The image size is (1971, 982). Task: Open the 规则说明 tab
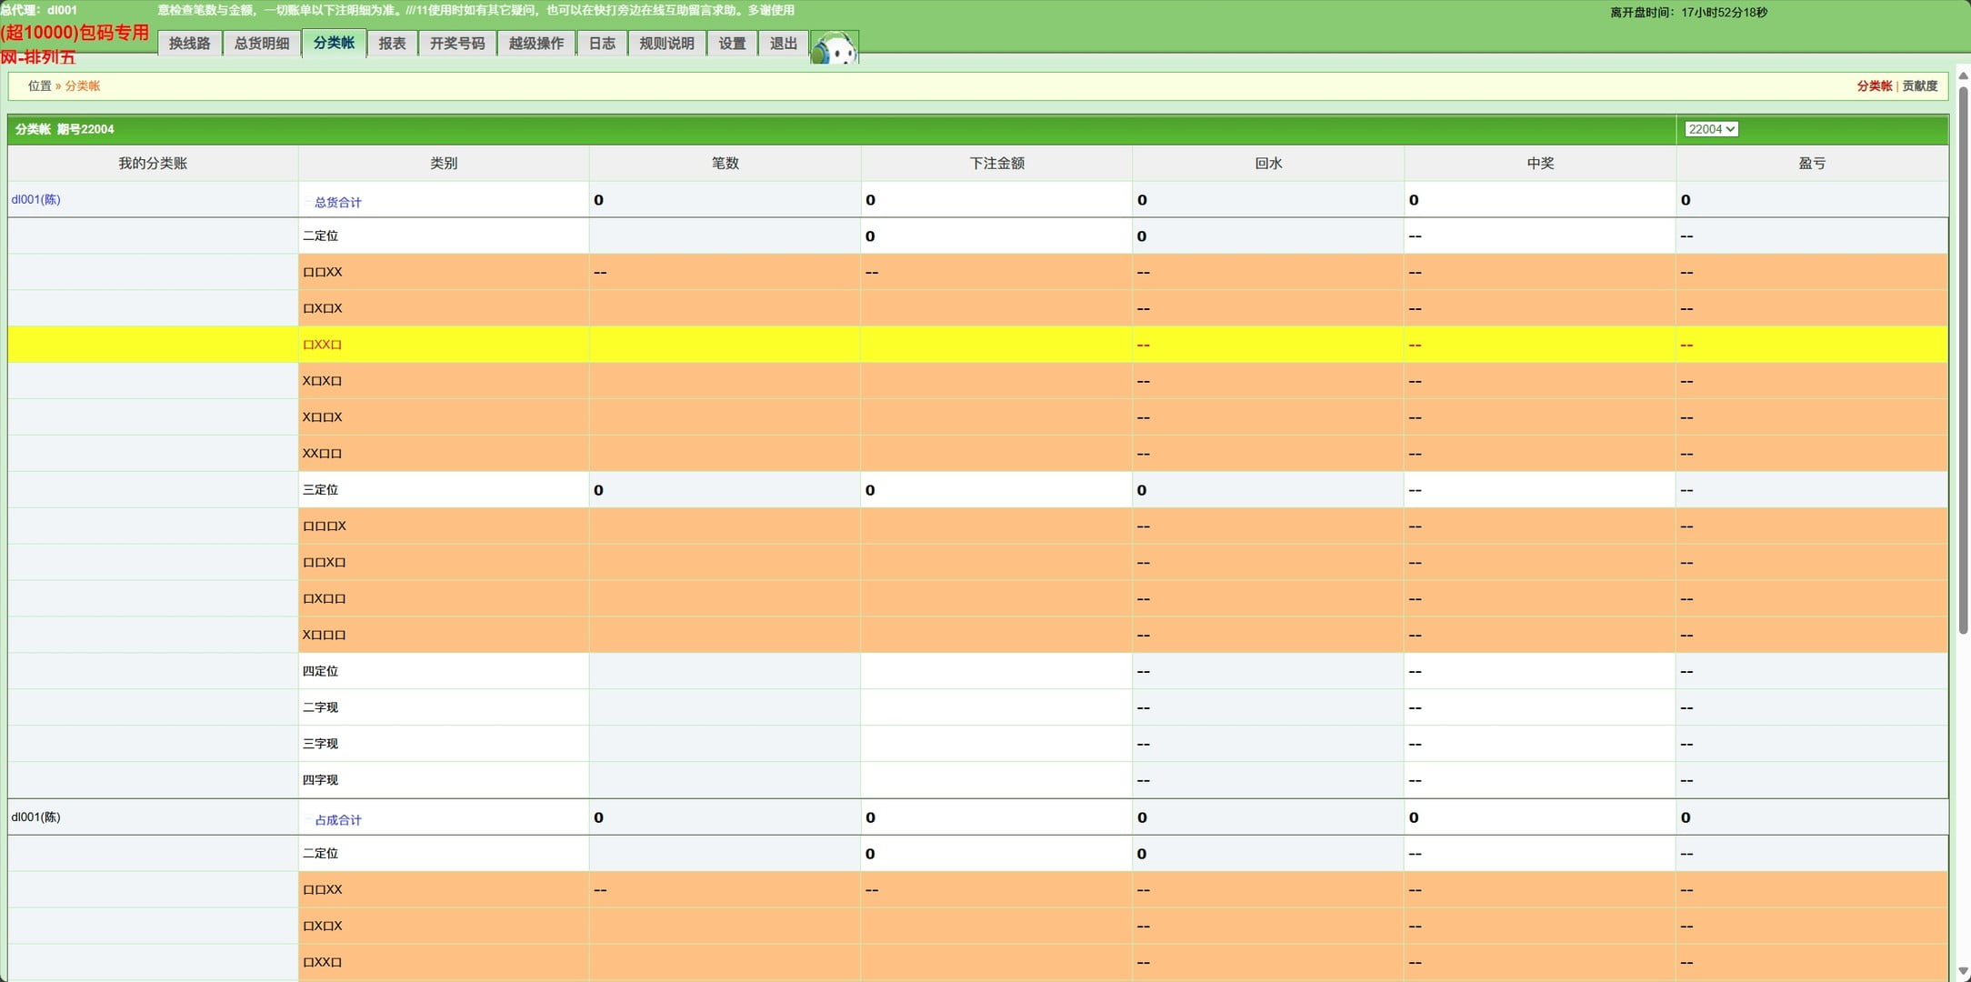point(666,44)
